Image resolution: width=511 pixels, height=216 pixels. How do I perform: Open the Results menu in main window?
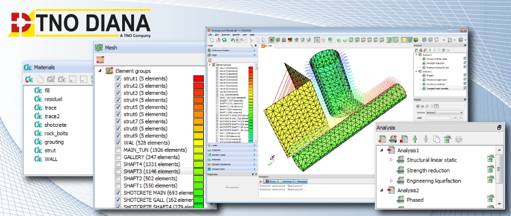click(x=236, y=34)
